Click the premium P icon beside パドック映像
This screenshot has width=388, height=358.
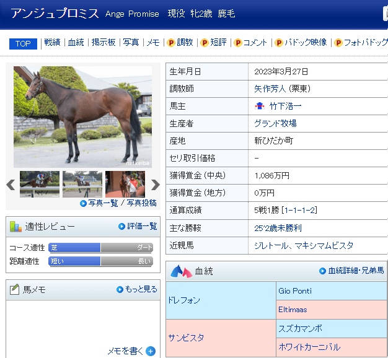(279, 43)
